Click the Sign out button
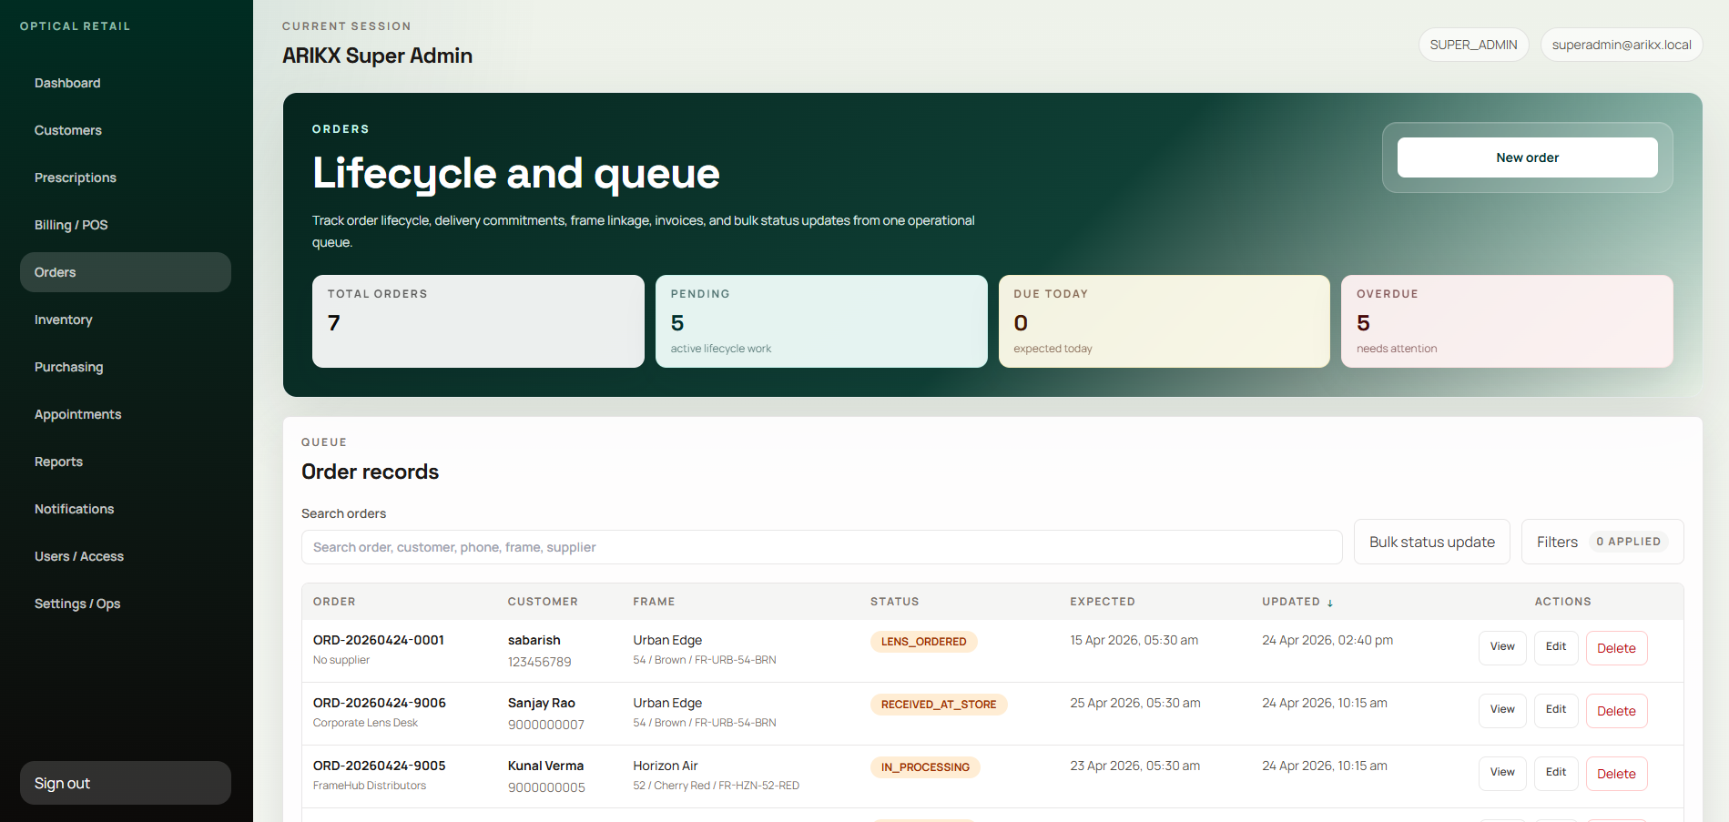Viewport: 1729px width, 822px height. [125, 783]
